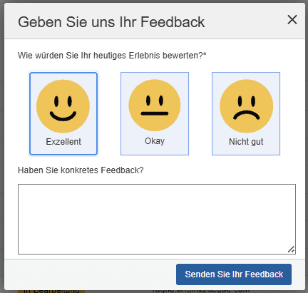
Task: Click the Okay text label
Action: pos(155,141)
